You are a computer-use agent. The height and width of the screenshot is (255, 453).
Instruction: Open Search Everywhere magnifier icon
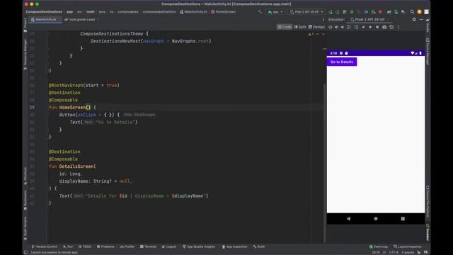[412, 12]
